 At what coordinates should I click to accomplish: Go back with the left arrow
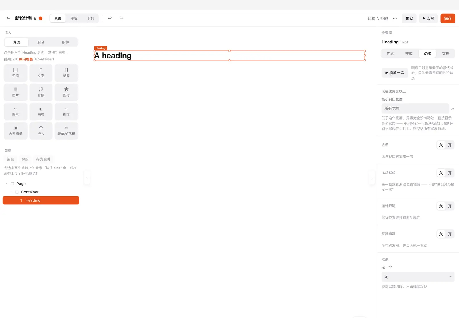pyautogui.click(x=8, y=18)
